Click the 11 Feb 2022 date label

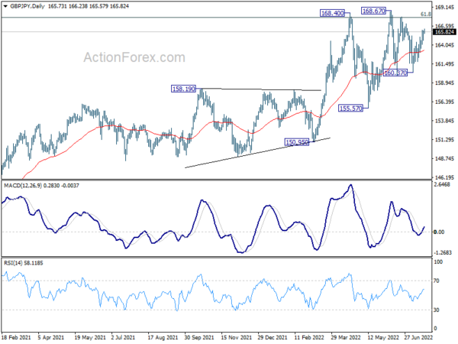(x=309, y=337)
